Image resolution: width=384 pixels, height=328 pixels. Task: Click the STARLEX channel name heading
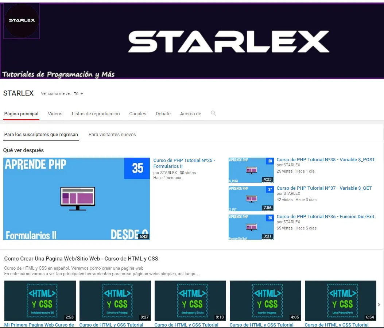click(18, 93)
